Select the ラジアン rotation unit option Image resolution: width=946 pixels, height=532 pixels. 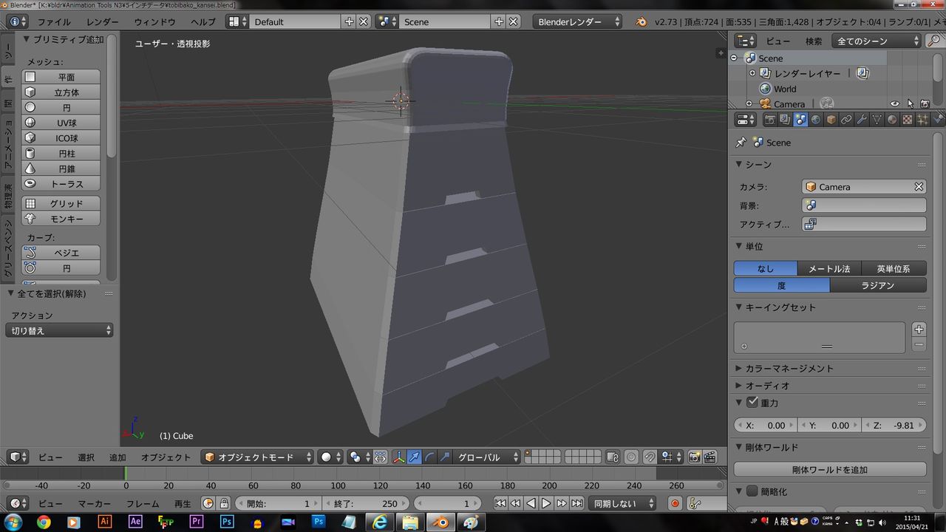click(878, 285)
